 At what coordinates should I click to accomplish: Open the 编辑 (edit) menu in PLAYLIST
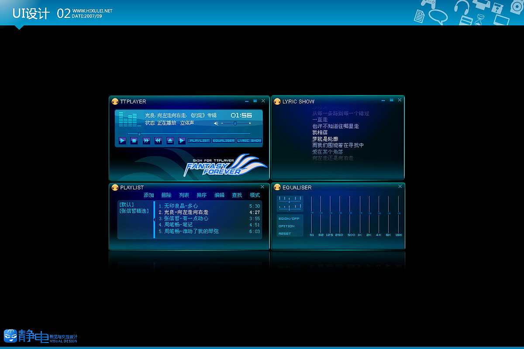point(219,195)
